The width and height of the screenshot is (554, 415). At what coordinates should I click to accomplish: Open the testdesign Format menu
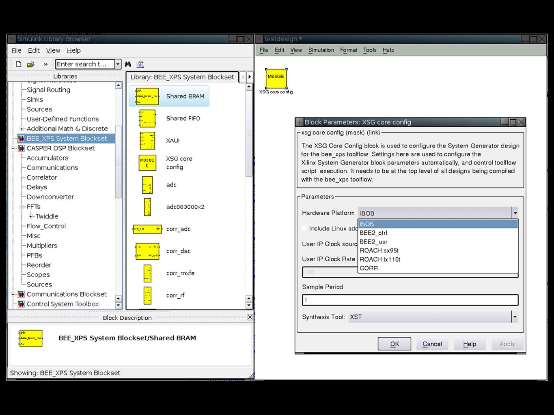pyautogui.click(x=349, y=50)
